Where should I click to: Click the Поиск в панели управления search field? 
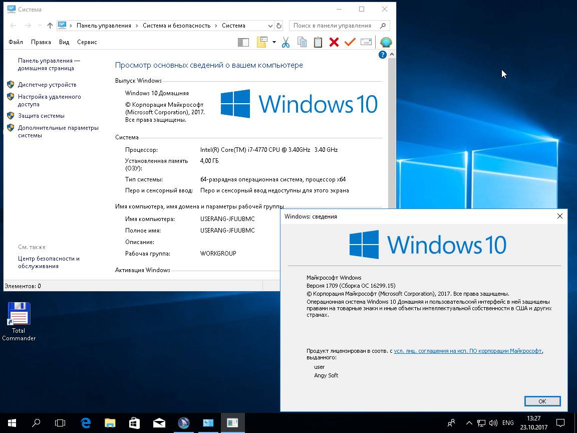(x=339, y=26)
